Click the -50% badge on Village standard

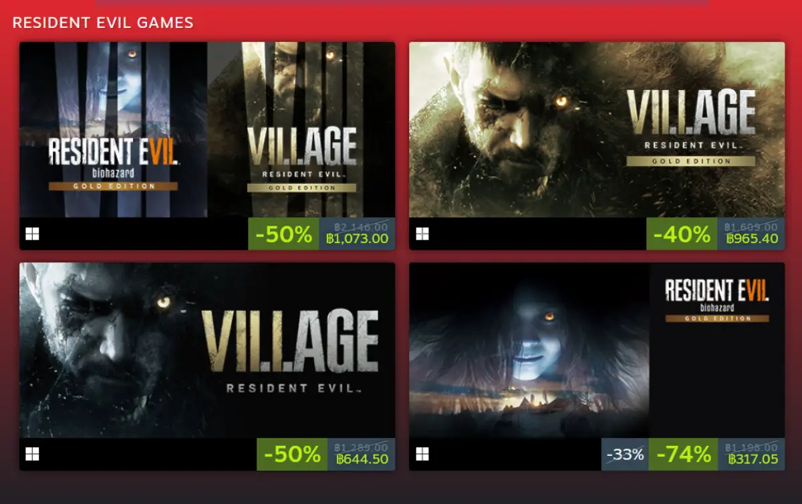pyautogui.click(x=292, y=454)
